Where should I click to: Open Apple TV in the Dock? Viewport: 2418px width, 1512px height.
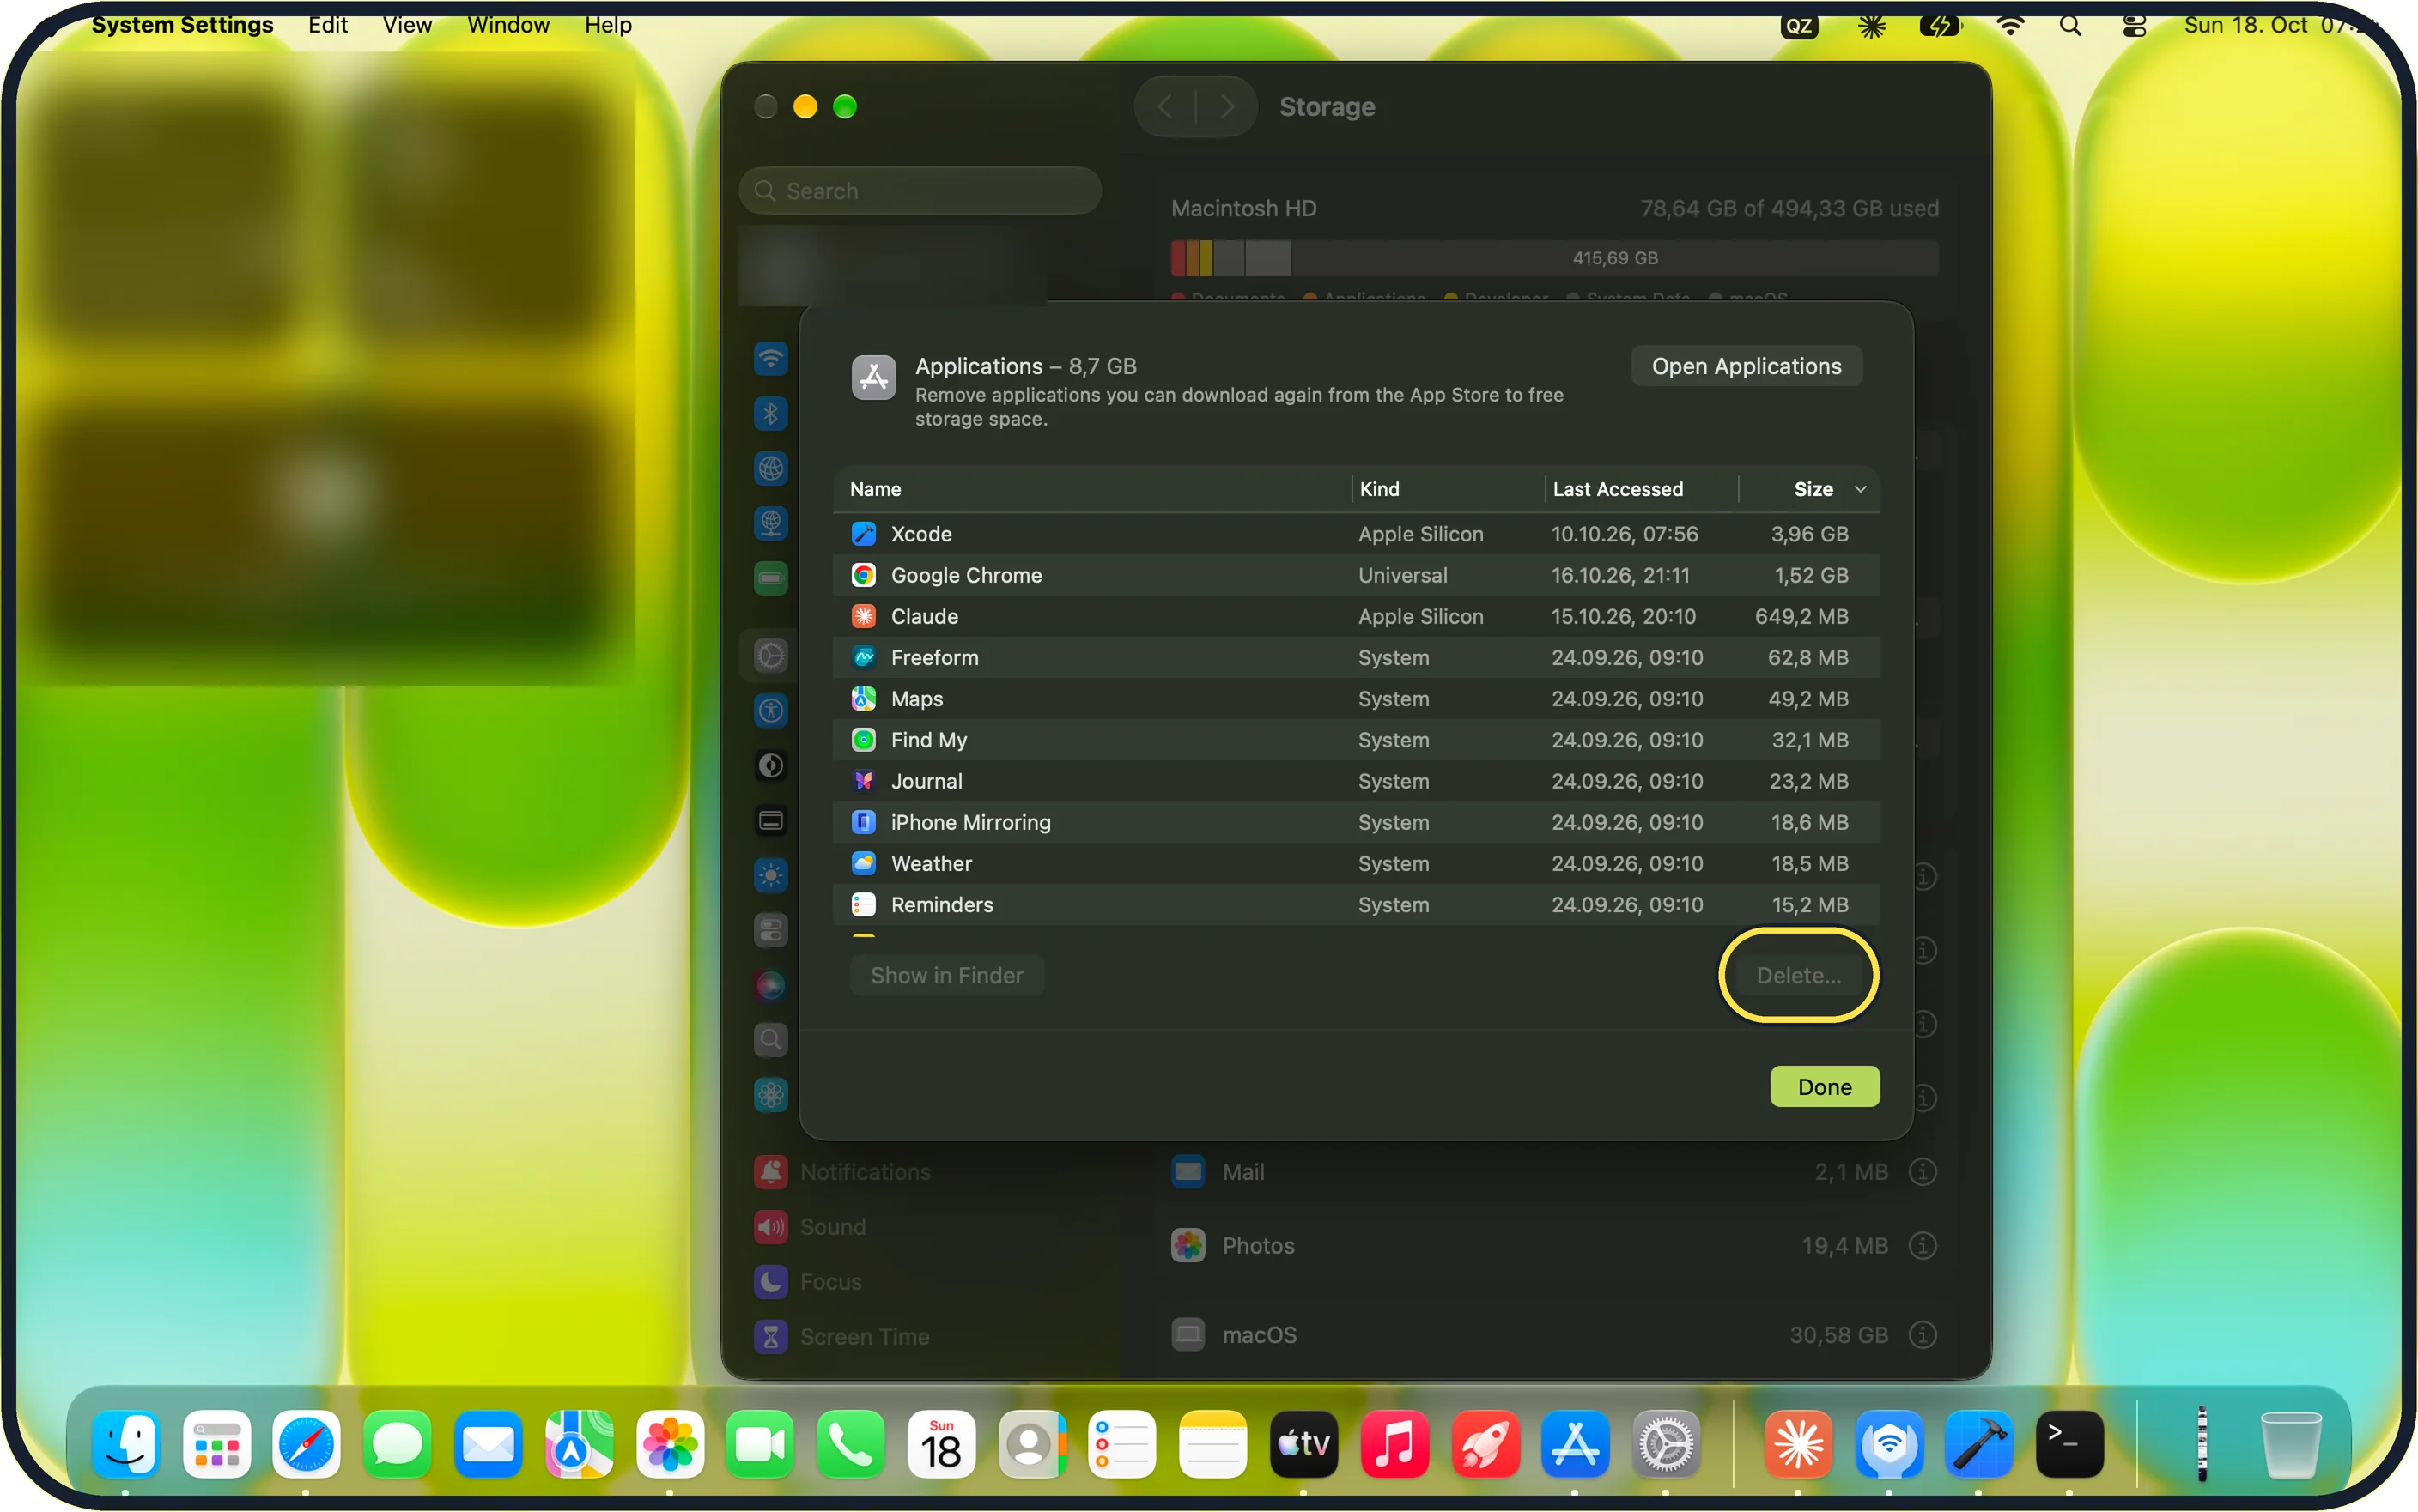tap(1303, 1444)
